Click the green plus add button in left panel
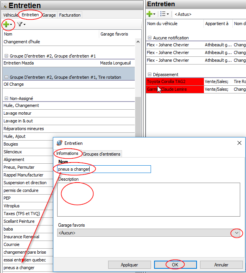 6,25
